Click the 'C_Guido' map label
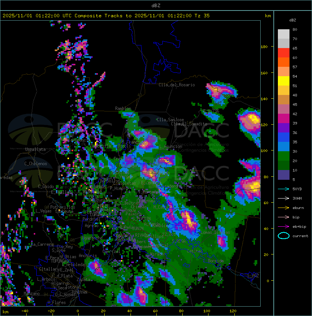This screenshot has height=316, width=312. pos(46,187)
